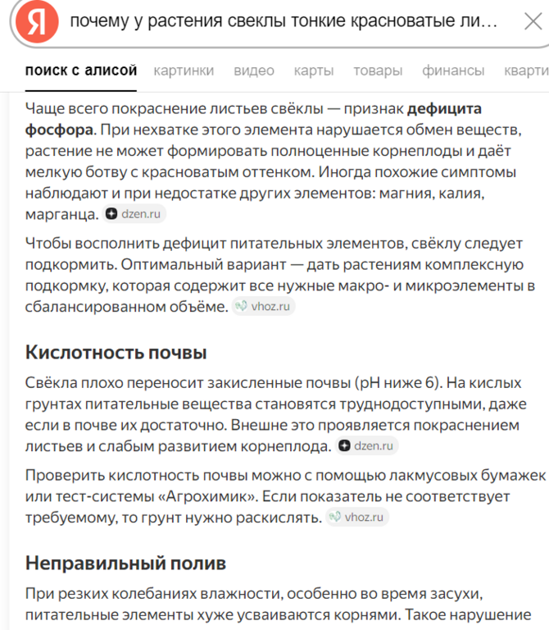
Task: Open the «видео» search tab
Action: click(254, 71)
